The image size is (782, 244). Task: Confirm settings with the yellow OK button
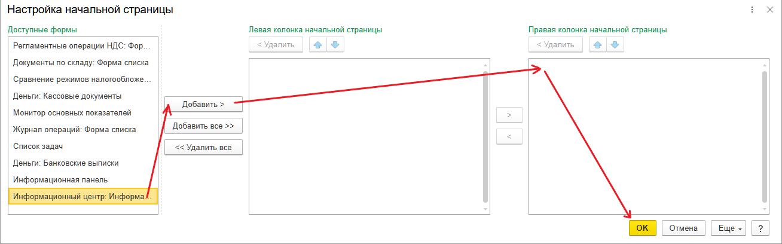click(642, 228)
